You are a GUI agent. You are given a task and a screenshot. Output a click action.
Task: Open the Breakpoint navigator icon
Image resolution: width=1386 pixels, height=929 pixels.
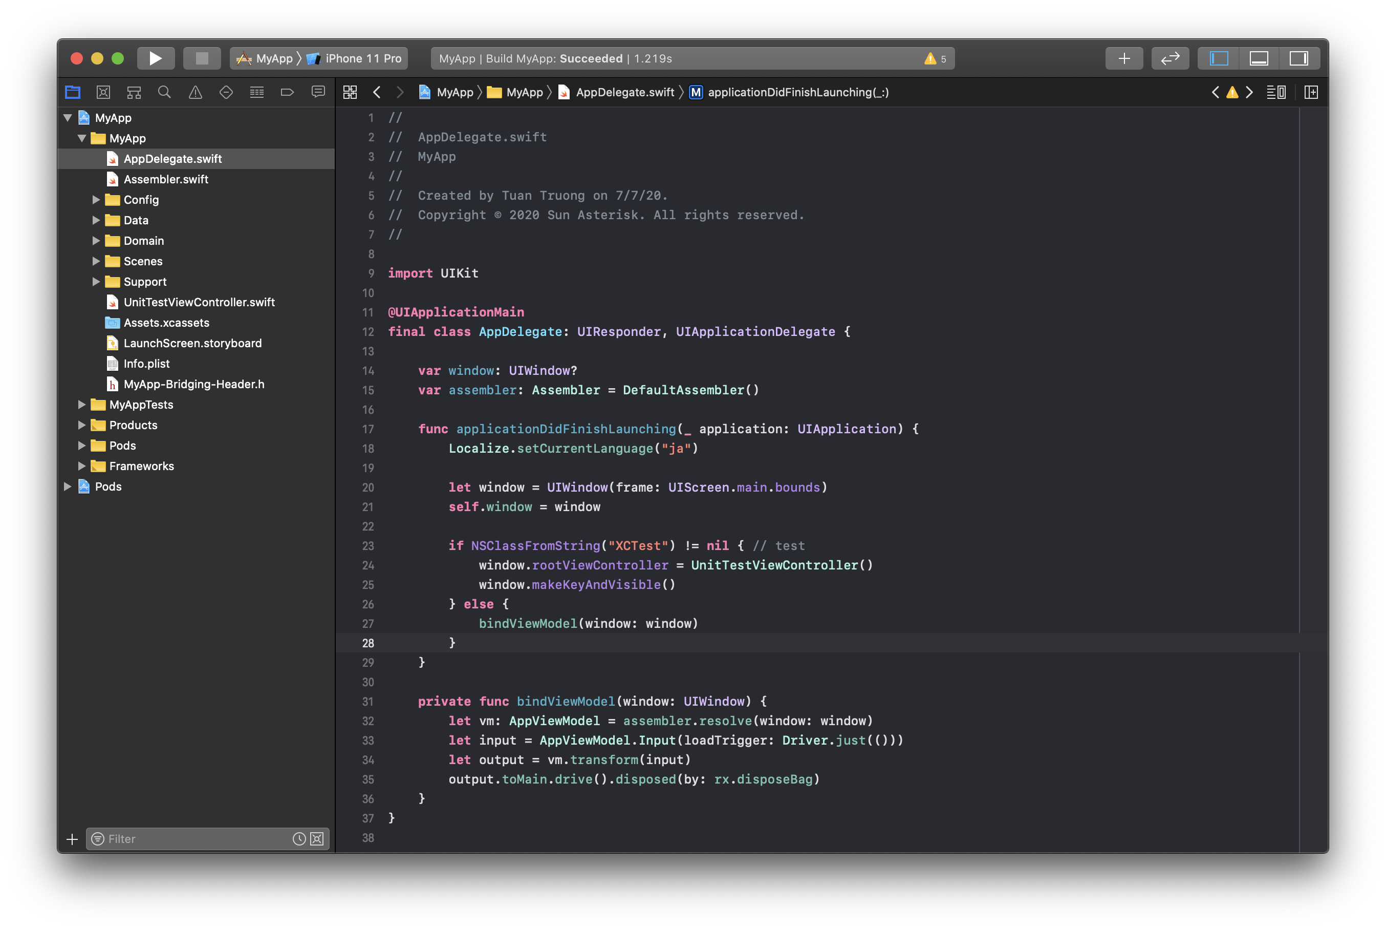click(287, 92)
